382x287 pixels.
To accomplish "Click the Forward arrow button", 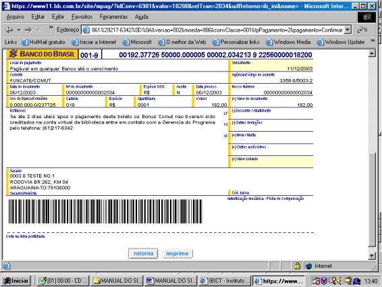I will click(28, 30).
